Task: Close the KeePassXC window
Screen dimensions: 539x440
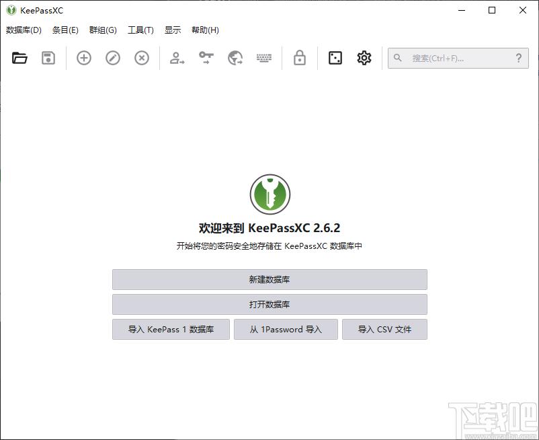Action: [x=522, y=10]
